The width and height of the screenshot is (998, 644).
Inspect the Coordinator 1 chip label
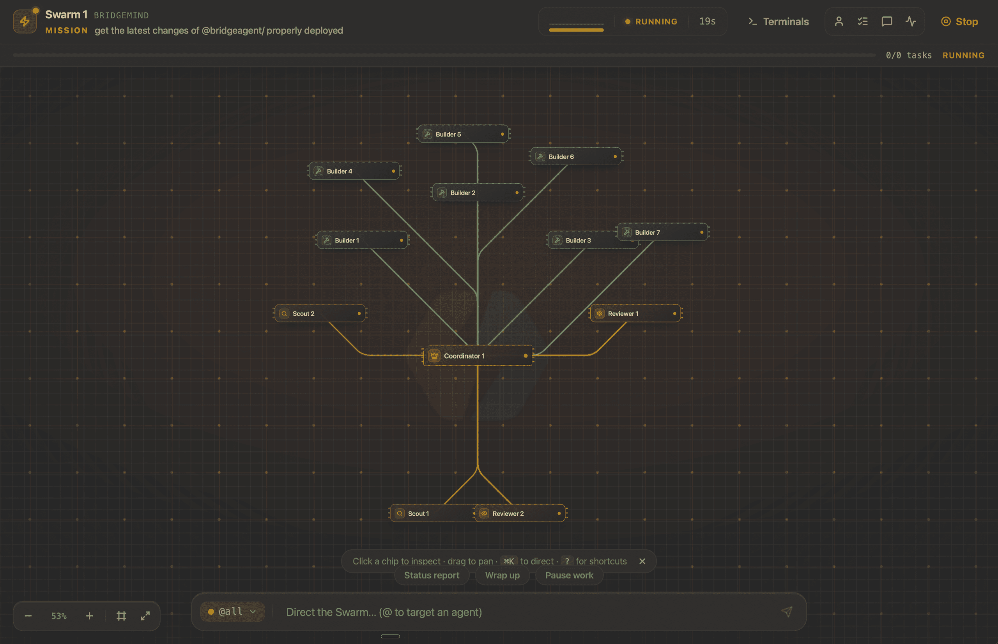click(x=465, y=356)
